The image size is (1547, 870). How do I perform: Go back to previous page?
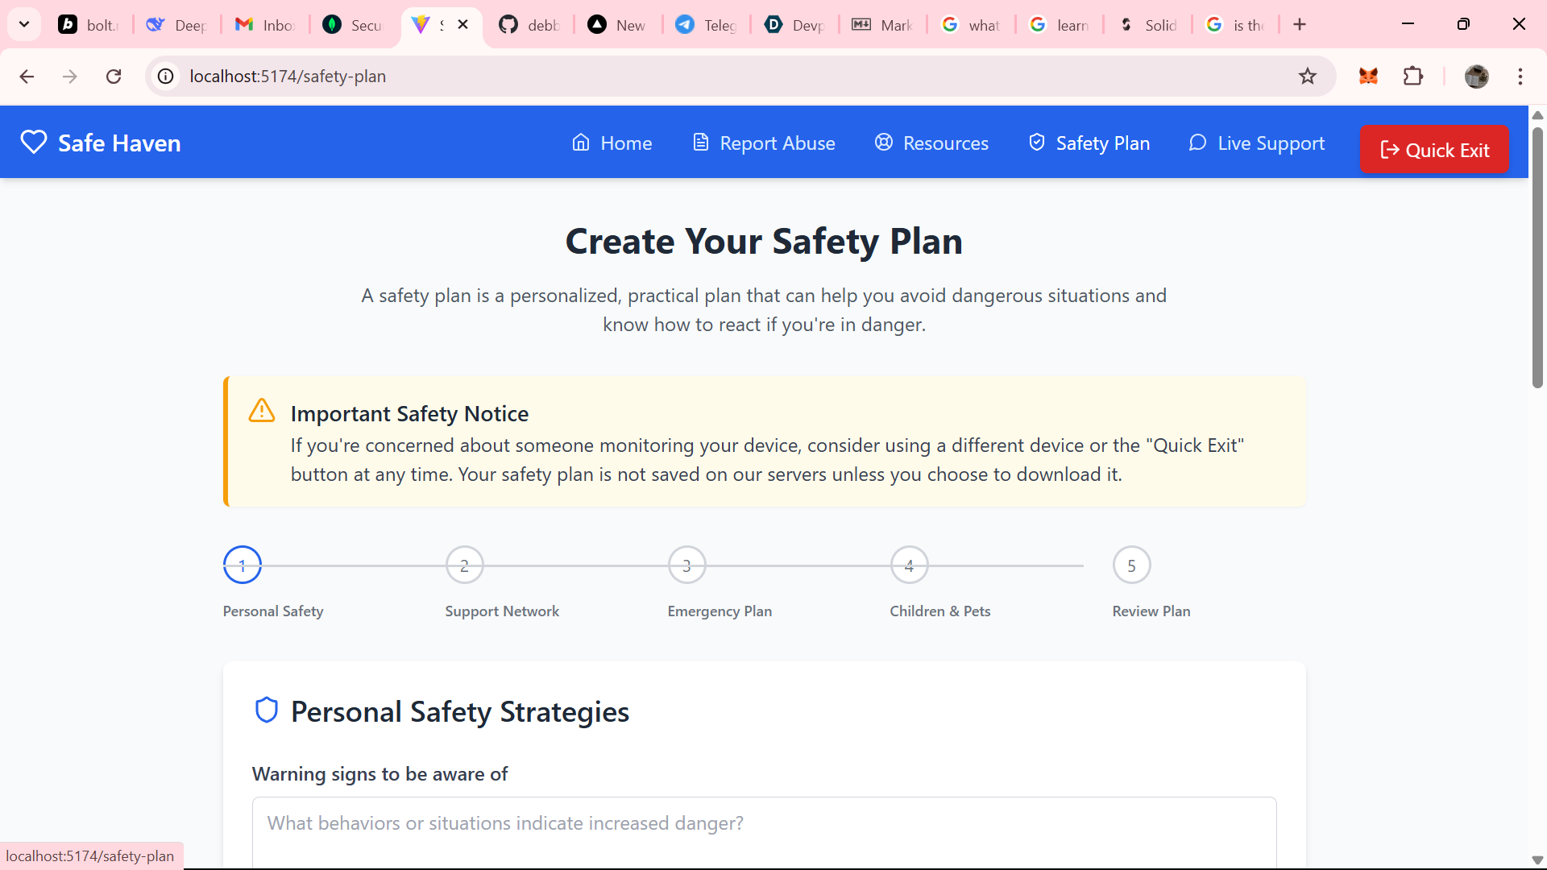click(x=27, y=77)
